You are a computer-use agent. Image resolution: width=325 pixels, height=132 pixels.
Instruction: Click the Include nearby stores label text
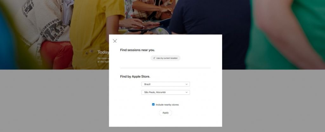167,105
